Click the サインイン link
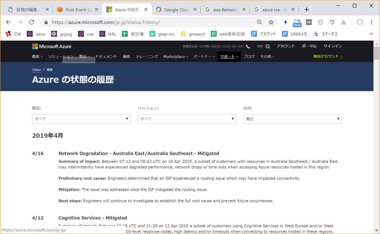 tap(332, 46)
